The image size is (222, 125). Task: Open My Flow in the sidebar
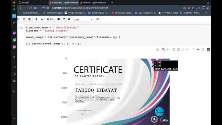(x=14, y=57)
